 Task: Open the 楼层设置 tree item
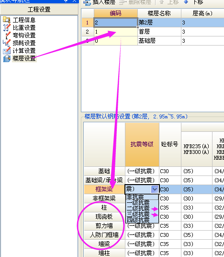pyautogui.click(x=24, y=58)
